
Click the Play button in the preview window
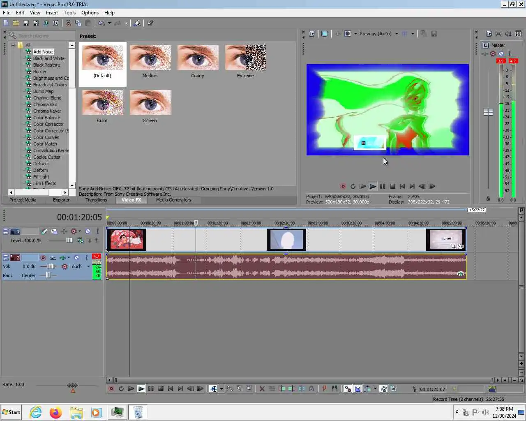click(373, 187)
